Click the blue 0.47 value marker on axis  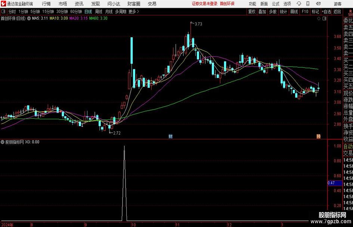335,183
